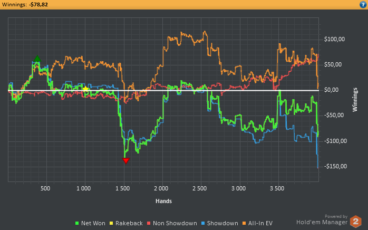Click the 1 000 hands axis label
368x230 pixels.
pos(83,188)
